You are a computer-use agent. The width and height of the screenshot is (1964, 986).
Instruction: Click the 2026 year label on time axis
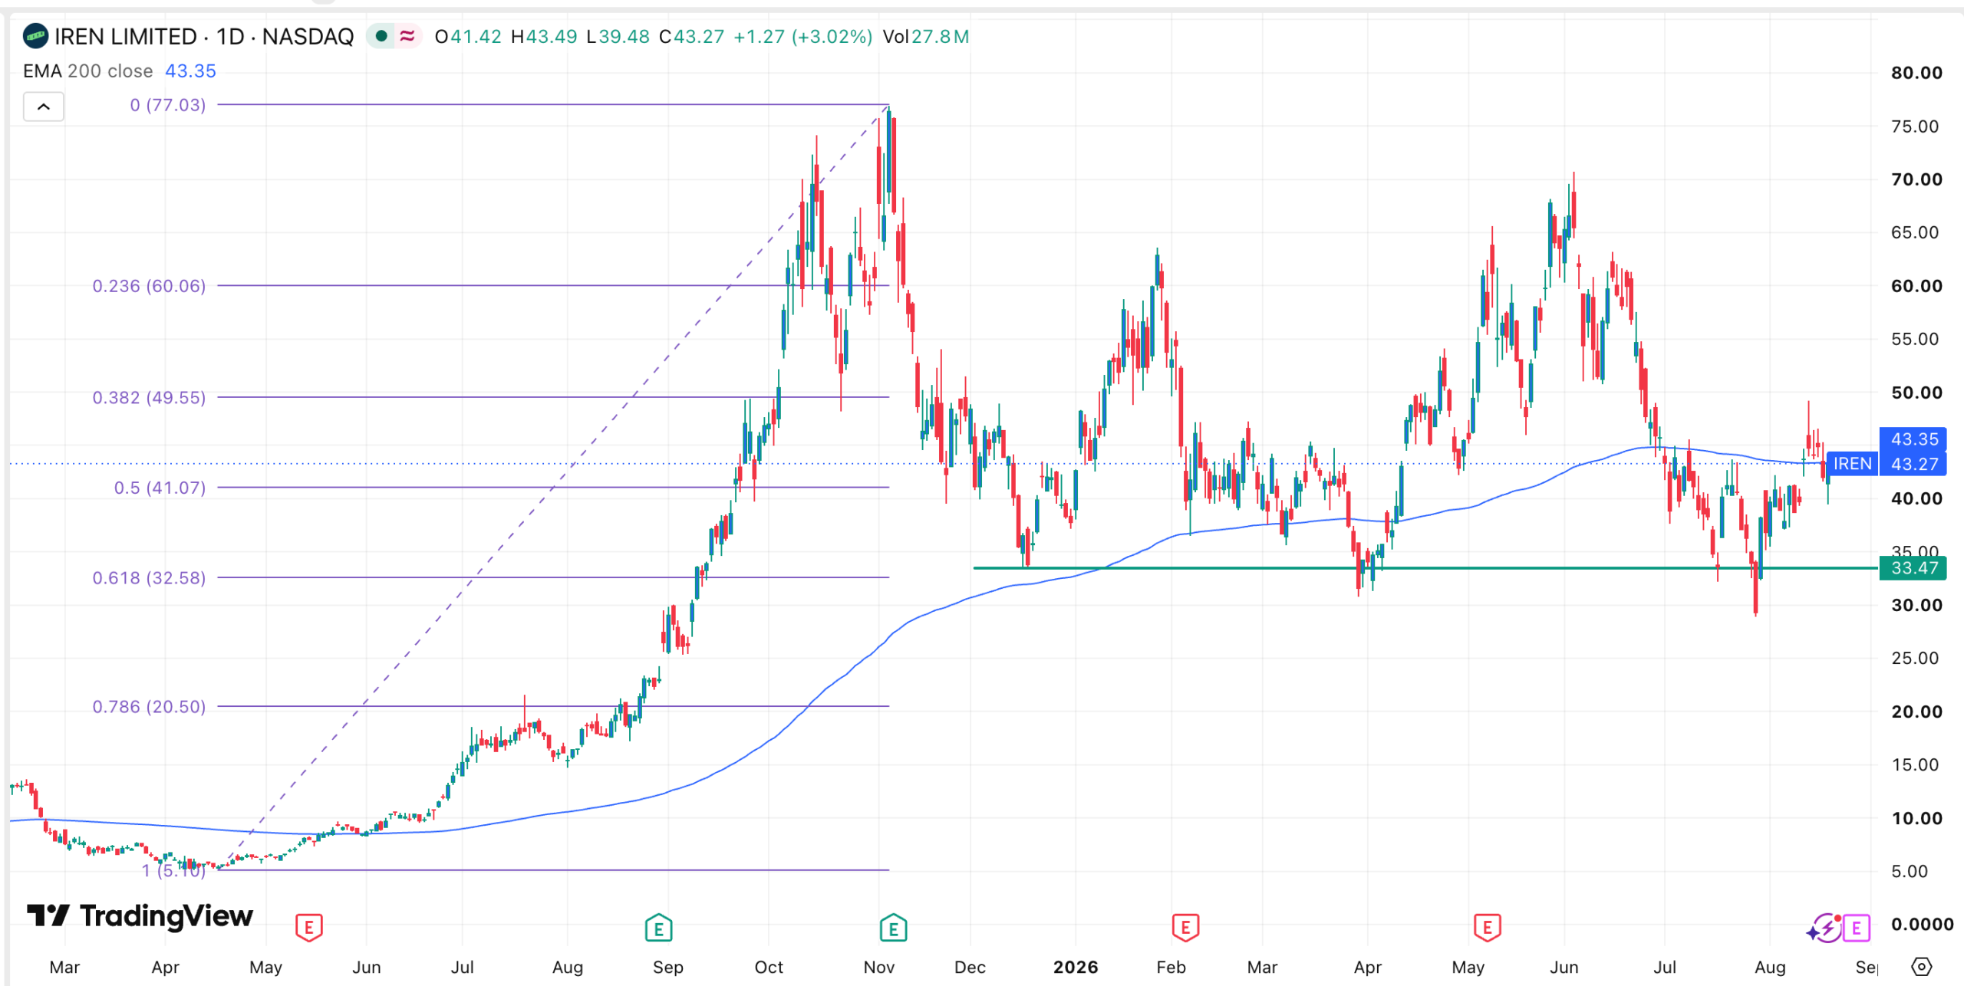(x=1076, y=967)
